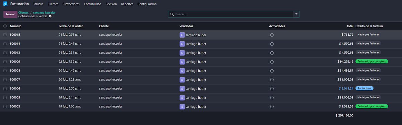The height and width of the screenshot is (125, 402).
Task: Click vendor avatar in row S00013
Action: tap(182, 53)
